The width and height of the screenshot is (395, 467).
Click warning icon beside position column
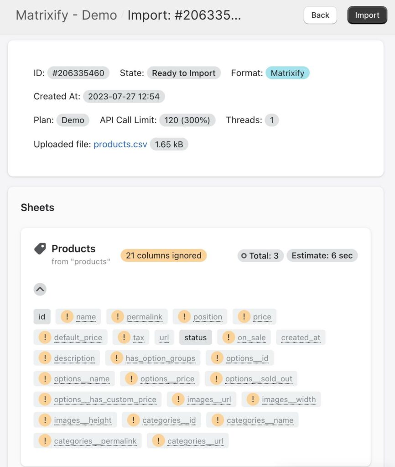point(184,317)
